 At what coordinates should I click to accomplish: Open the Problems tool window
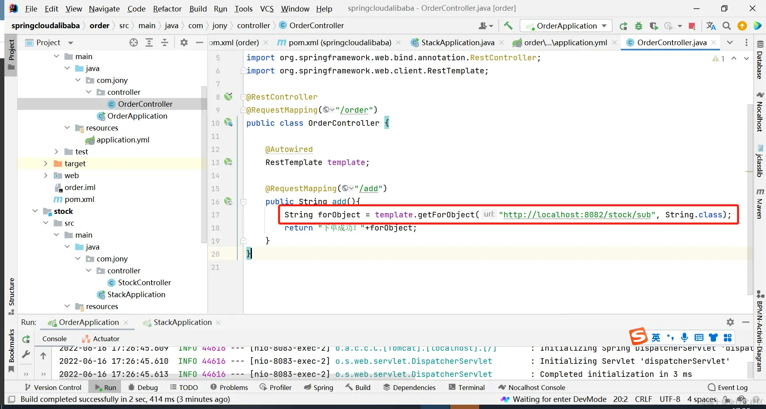pyautogui.click(x=229, y=387)
